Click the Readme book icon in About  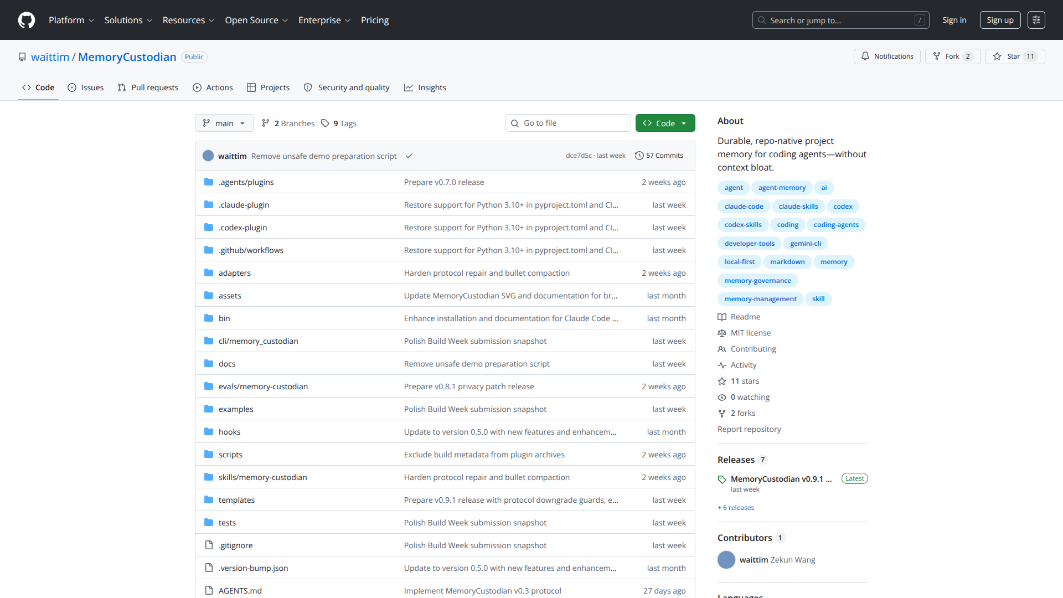(x=722, y=317)
